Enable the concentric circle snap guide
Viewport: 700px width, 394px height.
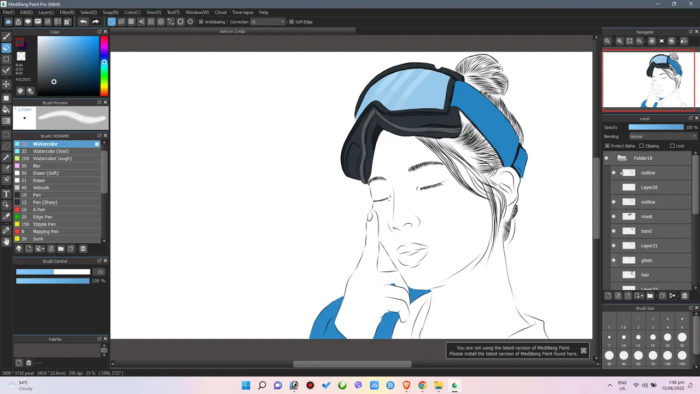tap(161, 22)
